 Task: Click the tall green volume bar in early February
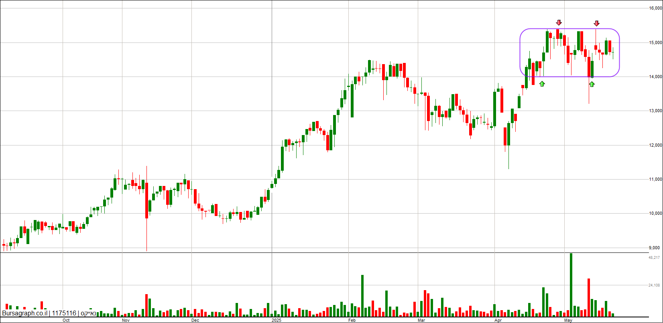pyautogui.click(x=362, y=296)
